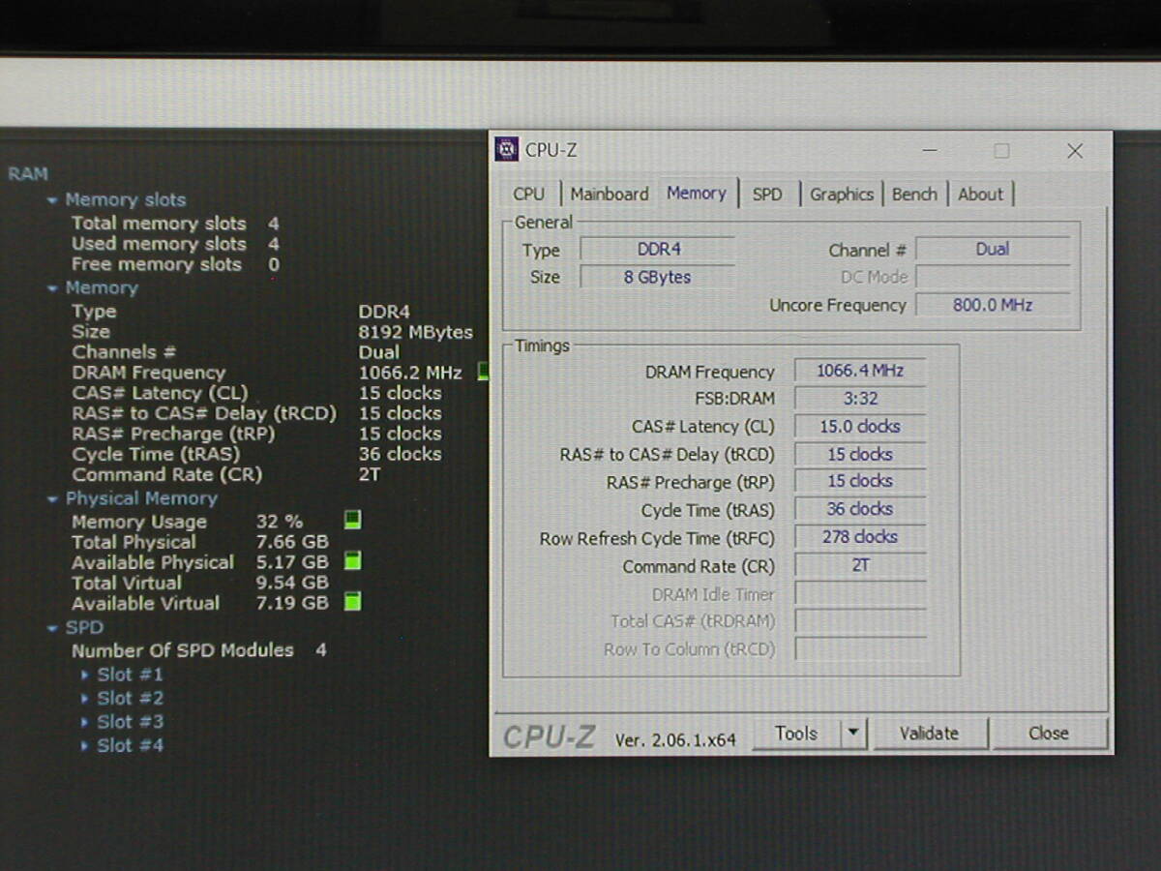The width and height of the screenshot is (1161, 871).
Task: Click the CAS# Latency field 15.0 clocks
Action: 860,426
